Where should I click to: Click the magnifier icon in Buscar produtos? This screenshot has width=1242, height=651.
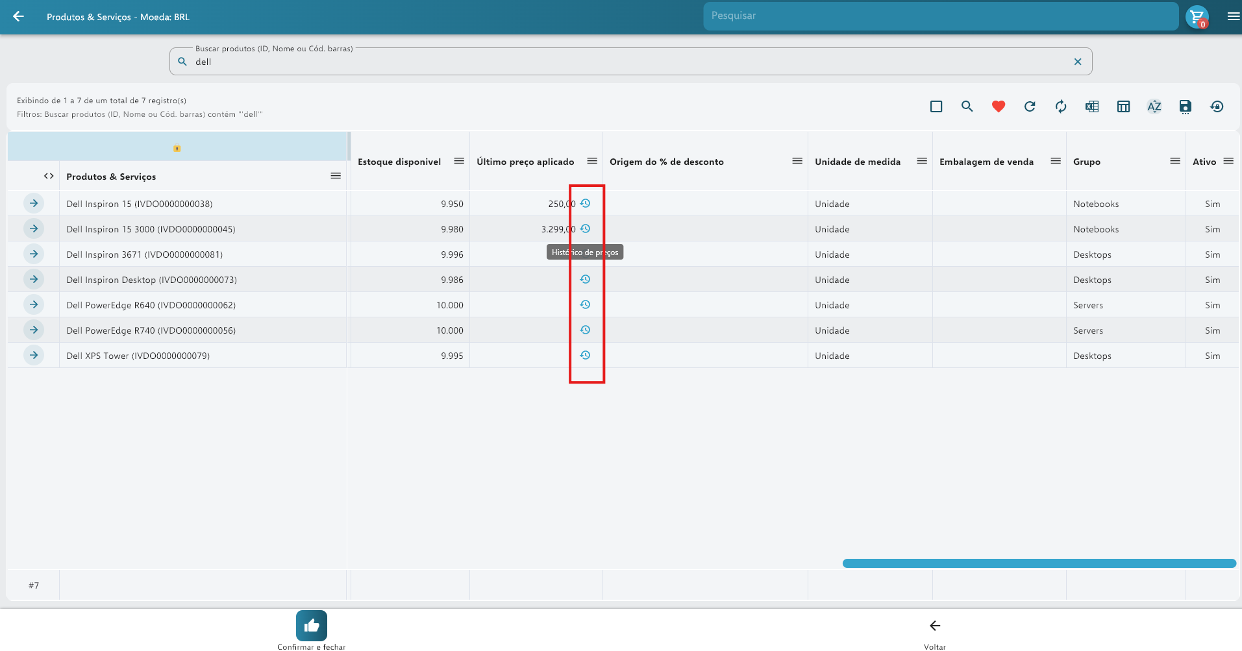click(x=182, y=62)
